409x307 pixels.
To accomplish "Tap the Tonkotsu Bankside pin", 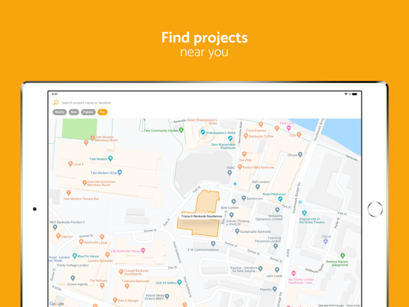I will tap(127, 286).
